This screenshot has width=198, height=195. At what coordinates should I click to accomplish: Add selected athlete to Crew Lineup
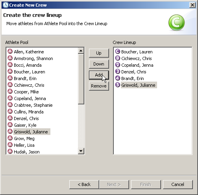pos(99,75)
